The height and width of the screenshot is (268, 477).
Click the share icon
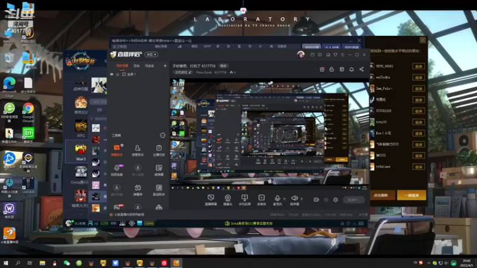point(361,69)
